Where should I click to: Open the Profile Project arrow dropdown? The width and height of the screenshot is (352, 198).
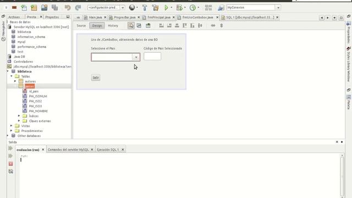(x=199, y=8)
